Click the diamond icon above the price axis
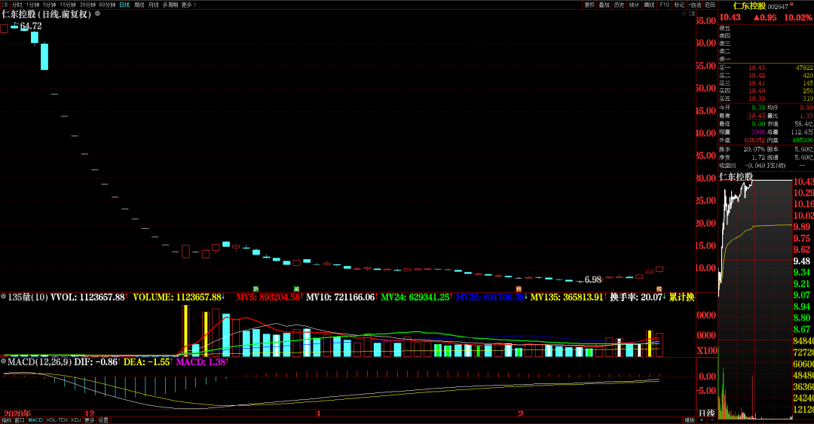This screenshot has height=424, width=814. tap(684, 14)
